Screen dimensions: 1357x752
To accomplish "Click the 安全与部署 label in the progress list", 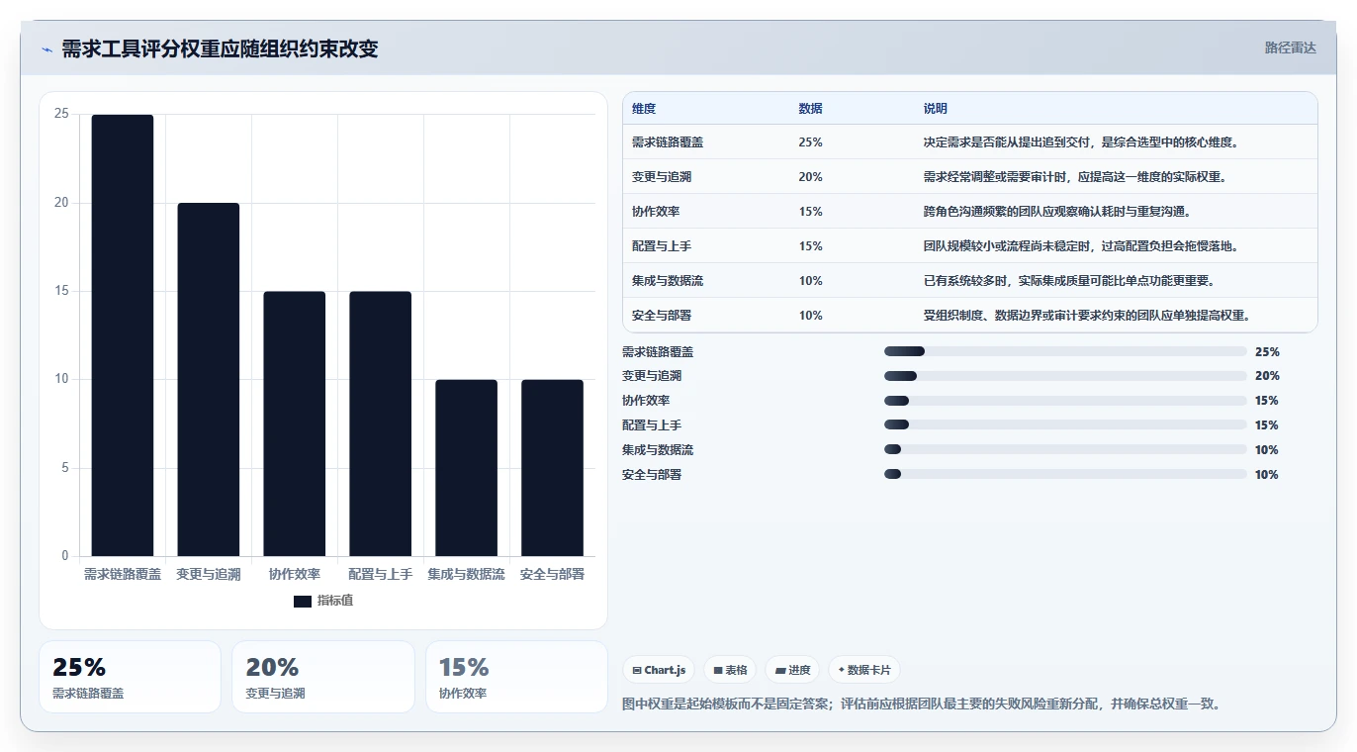I will (x=652, y=475).
